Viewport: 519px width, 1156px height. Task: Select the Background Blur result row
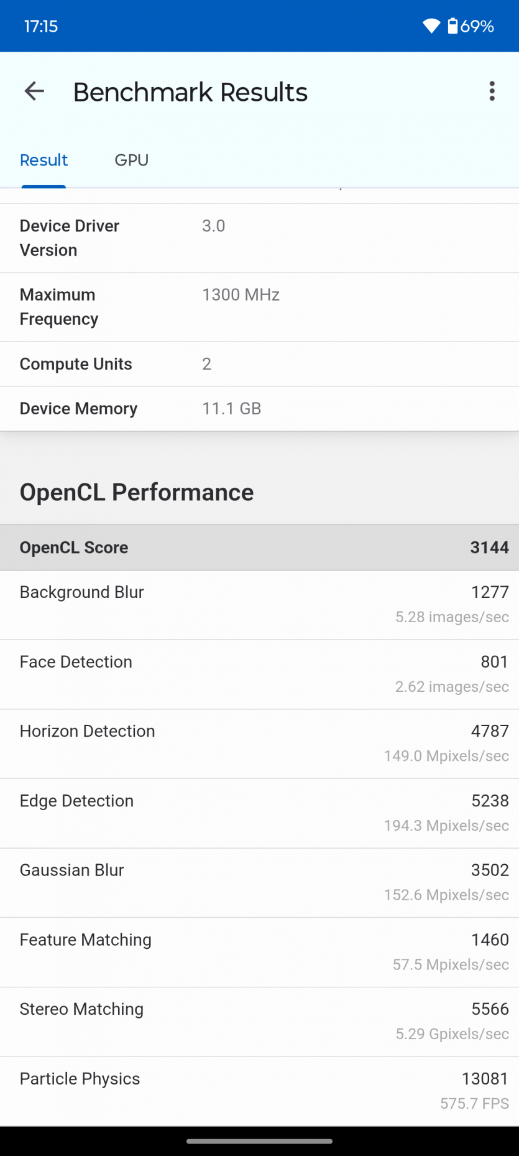pyautogui.click(x=259, y=604)
